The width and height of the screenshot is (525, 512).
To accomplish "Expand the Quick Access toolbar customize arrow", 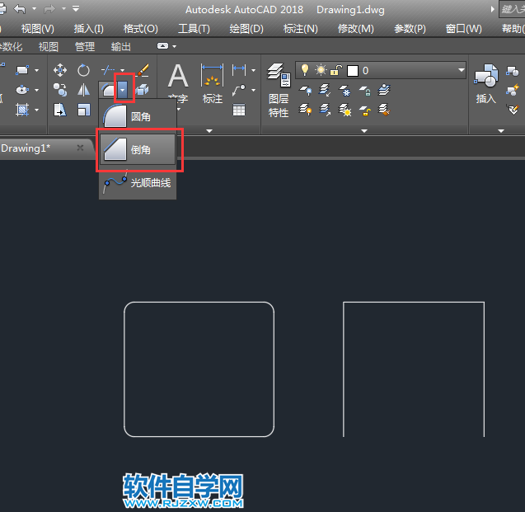I will 77,9.
